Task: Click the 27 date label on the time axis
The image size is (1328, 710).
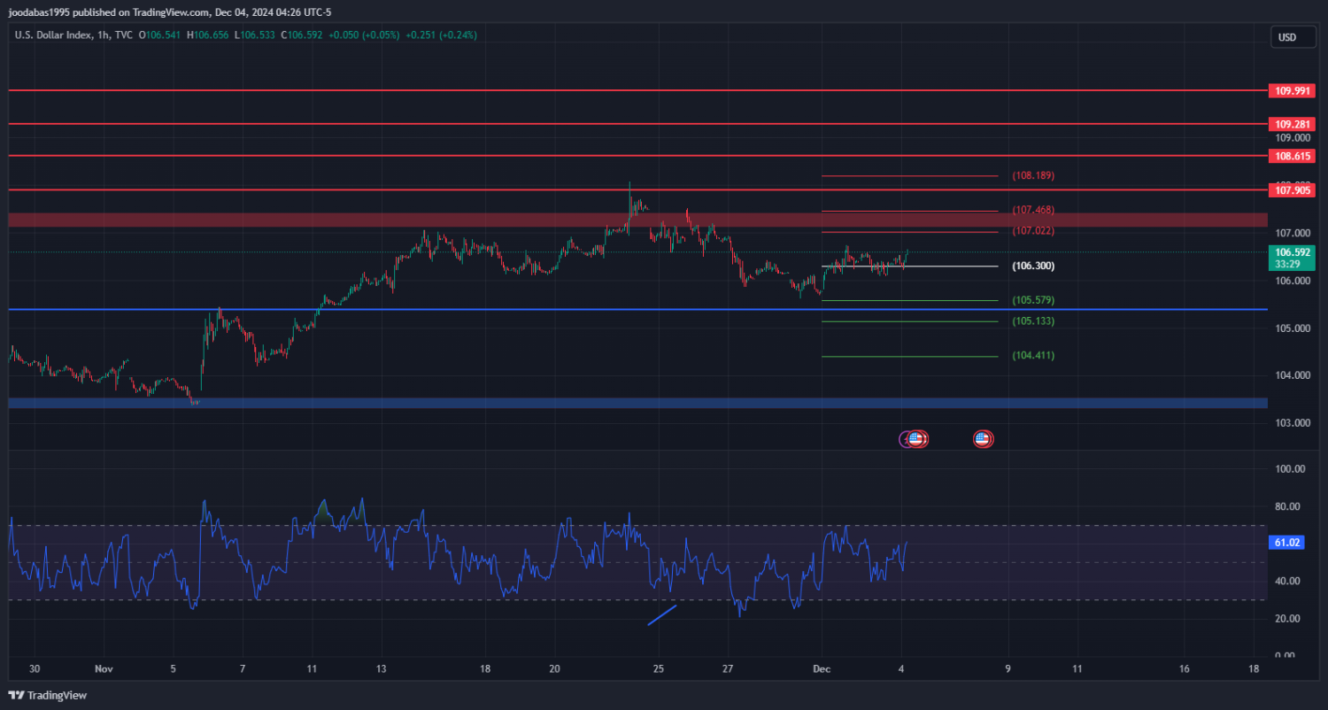Action: pos(727,668)
